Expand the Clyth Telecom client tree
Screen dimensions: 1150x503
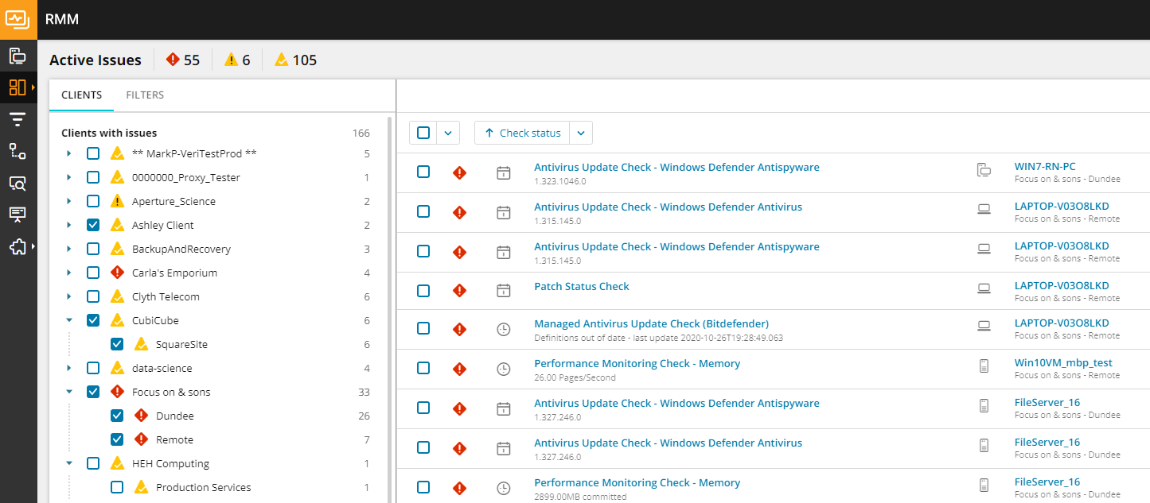68,296
